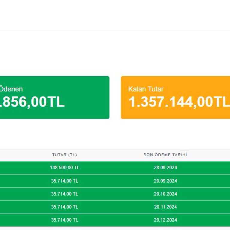
Task: Click the Ödenen label in green card
Action: (x=11, y=89)
